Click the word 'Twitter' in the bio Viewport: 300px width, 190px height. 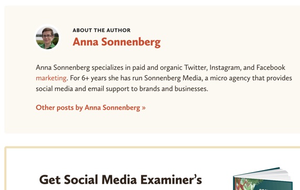196,68
